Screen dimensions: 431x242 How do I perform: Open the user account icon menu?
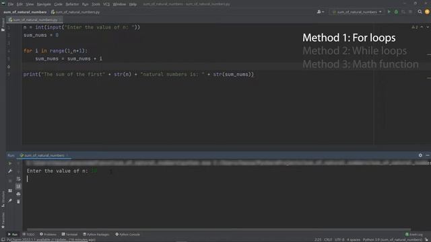click(x=321, y=12)
